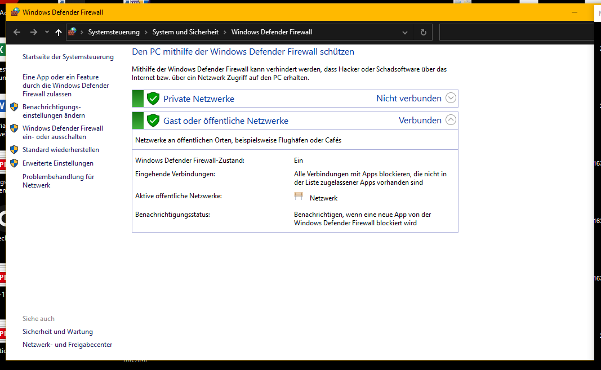Screen dimensions: 601x370
Task: Click Benachrichtigungsstatus label
Action: [172, 215]
